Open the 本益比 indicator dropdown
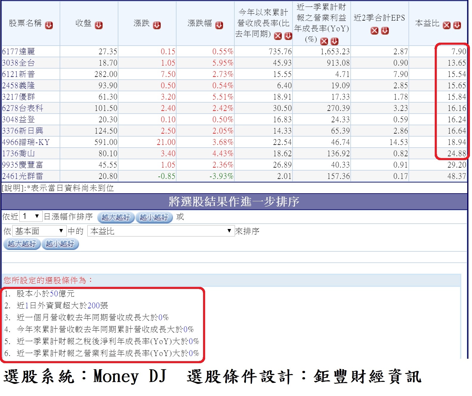The width and height of the screenshot is (472, 396). (x=161, y=231)
